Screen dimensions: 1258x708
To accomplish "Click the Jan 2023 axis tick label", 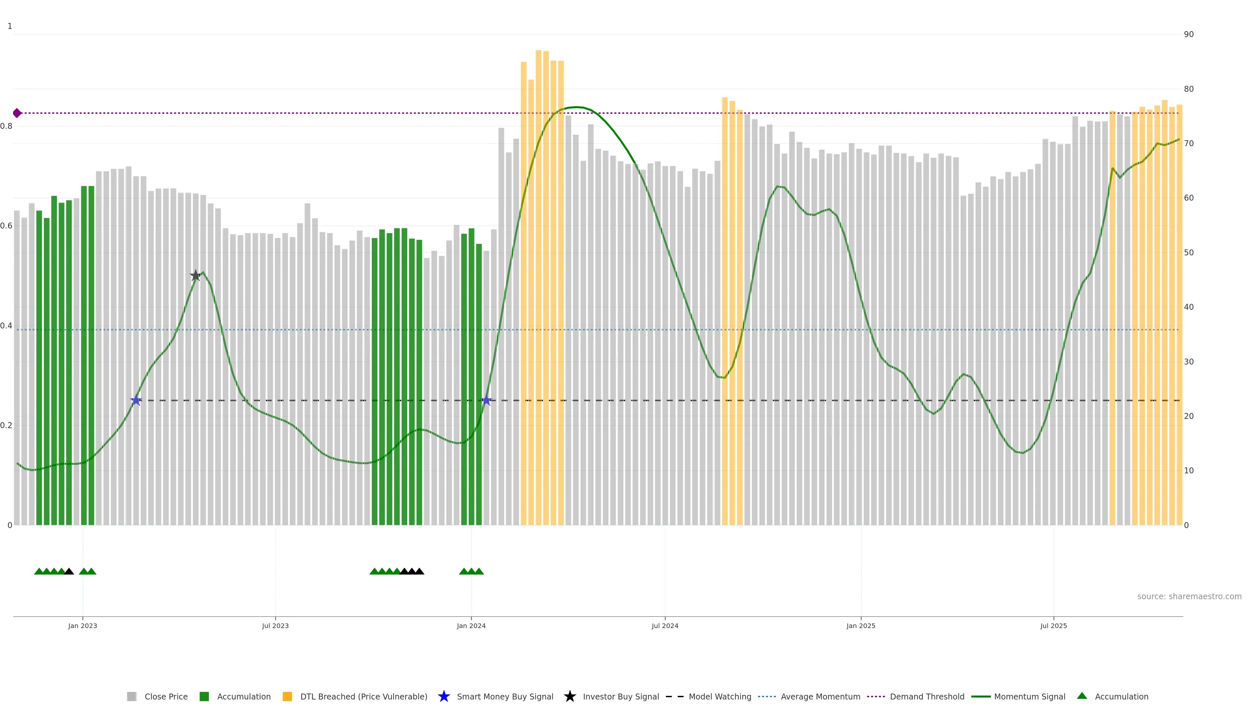I will coord(83,625).
